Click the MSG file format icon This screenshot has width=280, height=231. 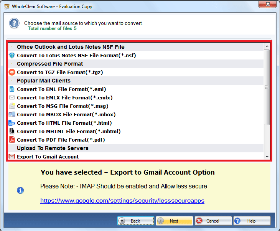pyautogui.click(x=12, y=106)
